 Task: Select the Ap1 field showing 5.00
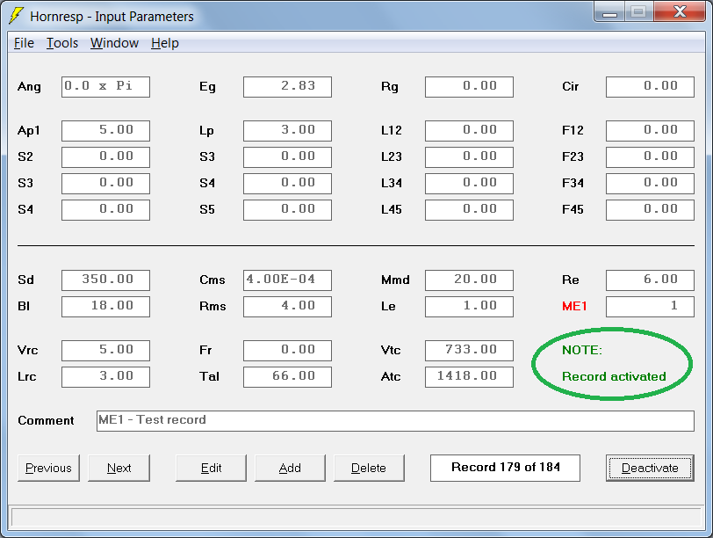point(105,131)
